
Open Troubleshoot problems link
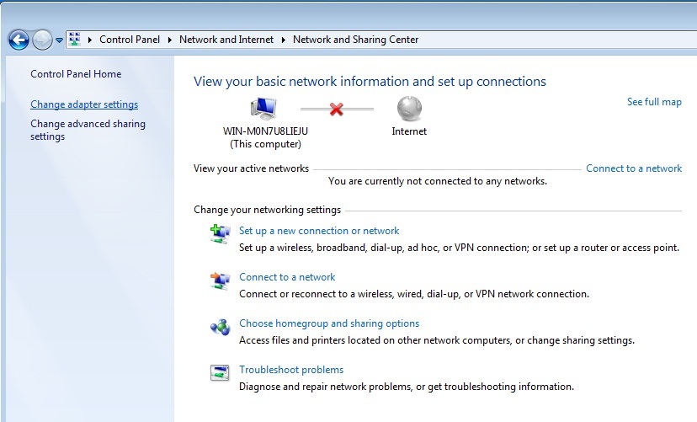pyautogui.click(x=291, y=370)
